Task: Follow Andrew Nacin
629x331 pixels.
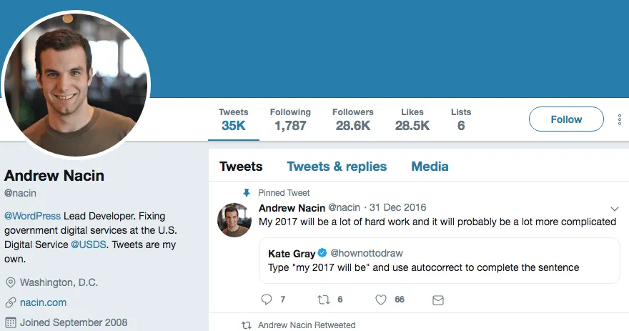Action: [566, 119]
